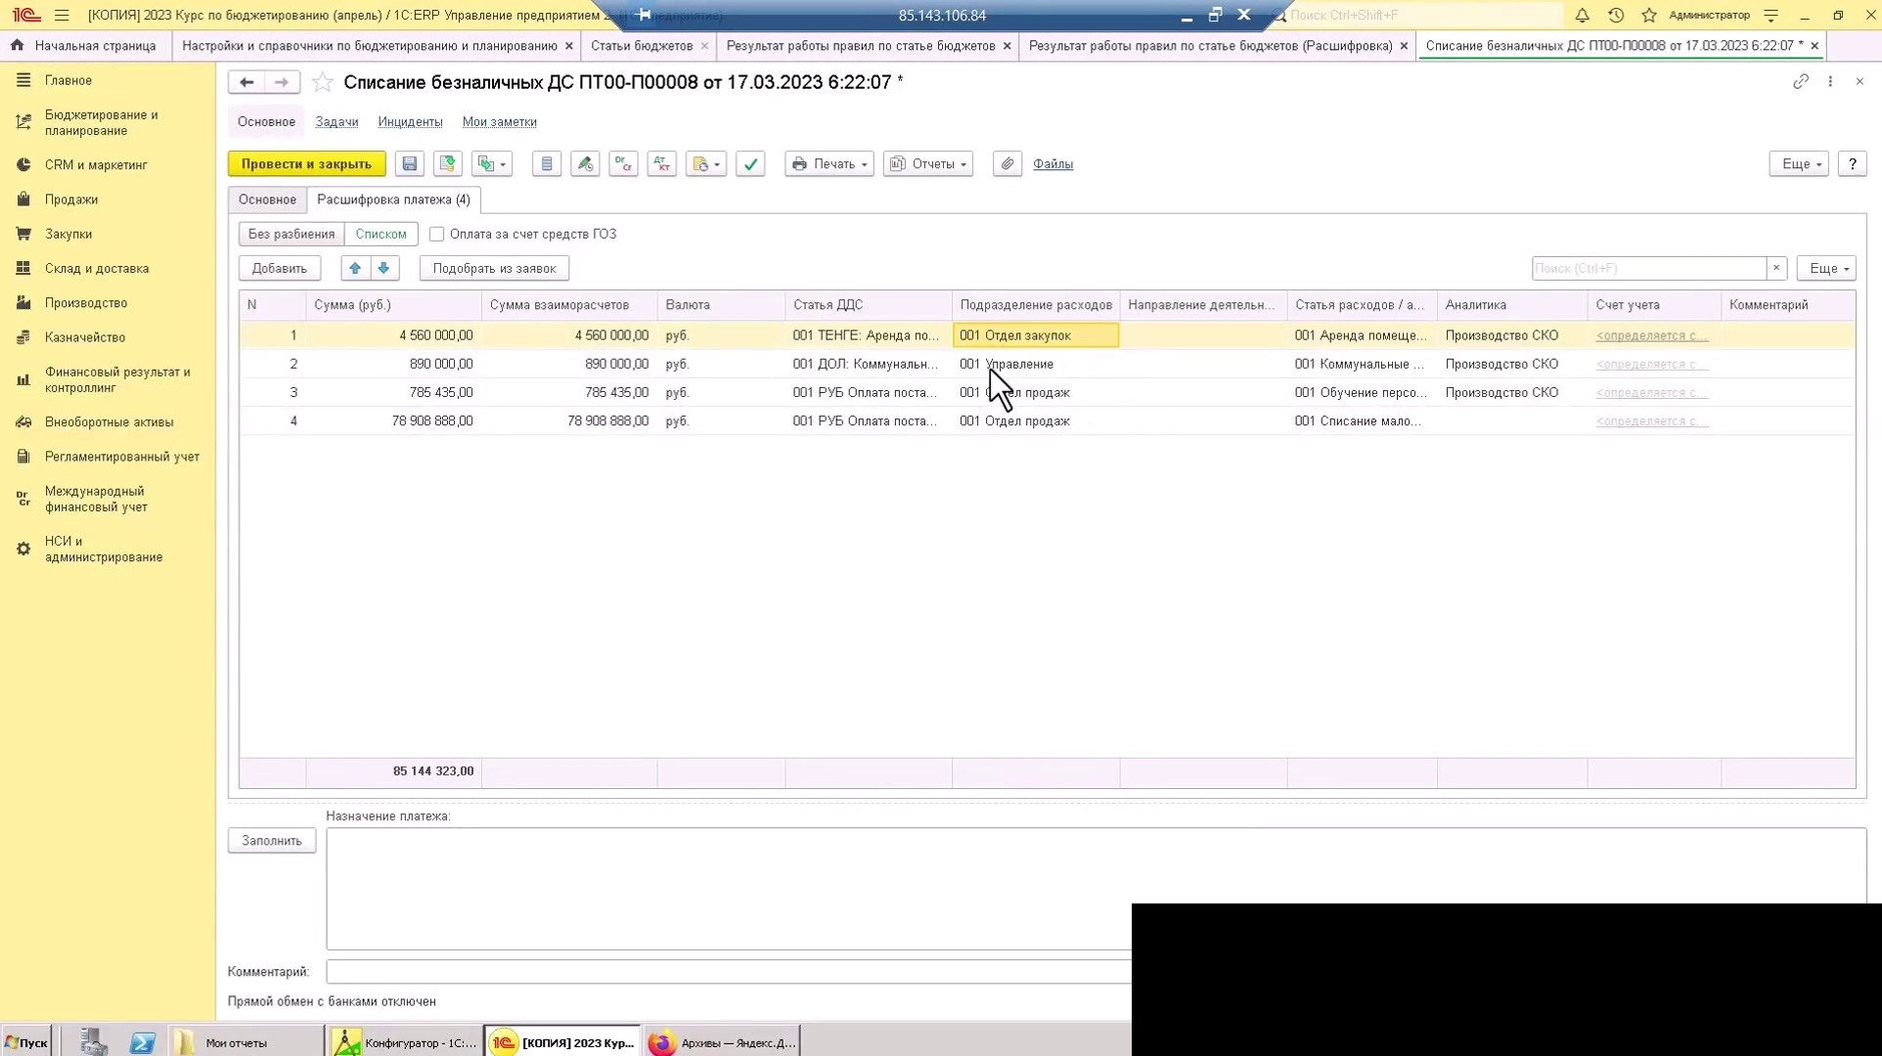Open the 1C main menu hamburger icon
The height and width of the screenshot is (1056, 1882).
[x=62, y=15]
